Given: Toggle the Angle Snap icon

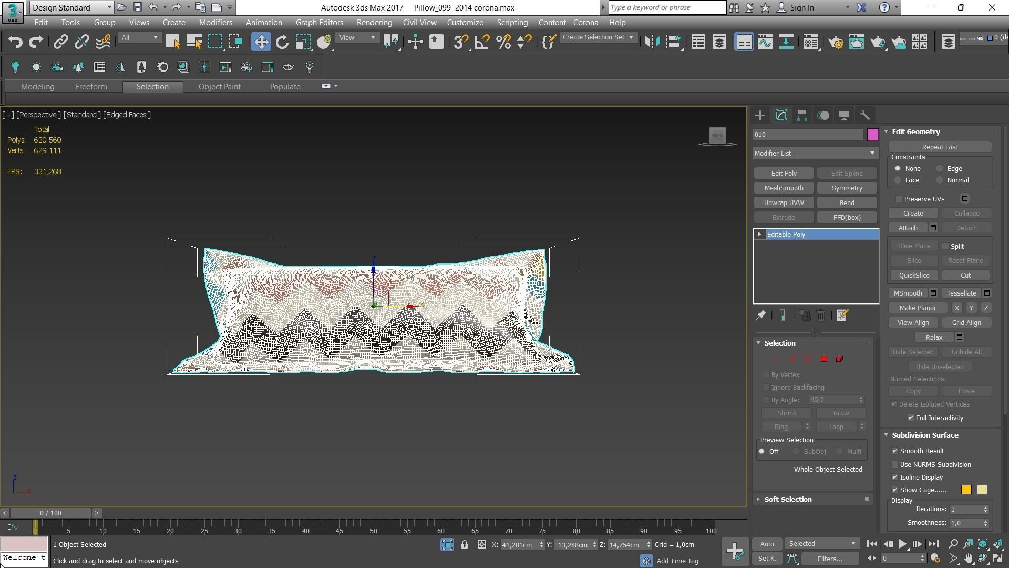Looking at the screenshot, I should [x=482, y=42].
